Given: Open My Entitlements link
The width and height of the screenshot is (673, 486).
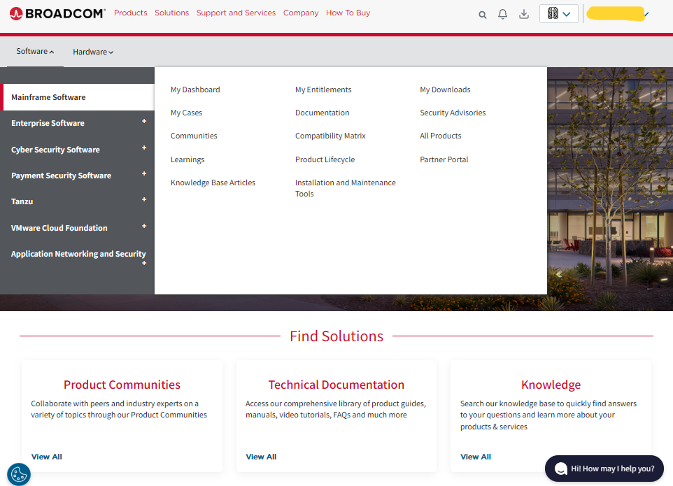Looking at the screenshot, I should point(323,90).
